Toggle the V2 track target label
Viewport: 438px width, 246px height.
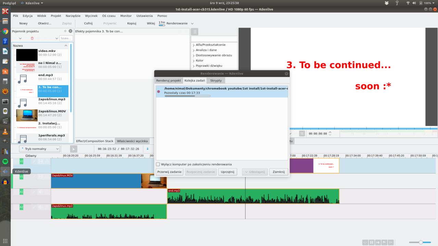[22, 161]
